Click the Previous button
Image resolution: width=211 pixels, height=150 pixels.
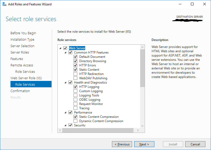coord(122,144)
